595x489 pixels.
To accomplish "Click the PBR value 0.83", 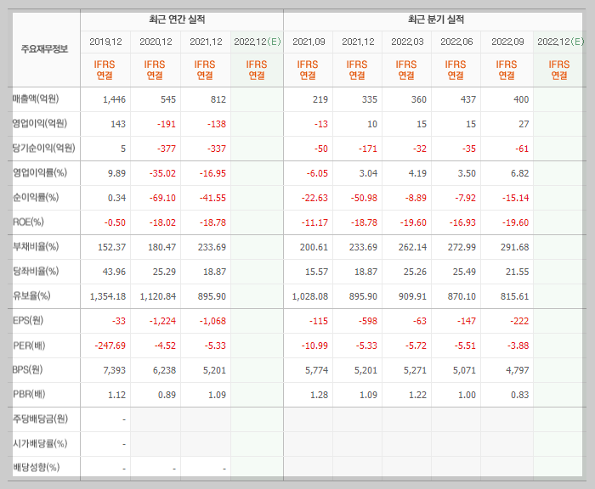I will point(520,395).
